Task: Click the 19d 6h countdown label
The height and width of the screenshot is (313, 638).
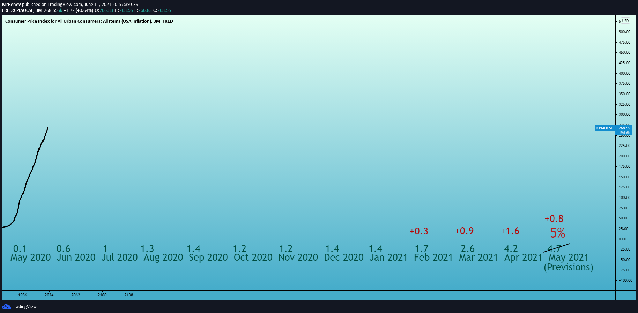Action: (624, 133)
